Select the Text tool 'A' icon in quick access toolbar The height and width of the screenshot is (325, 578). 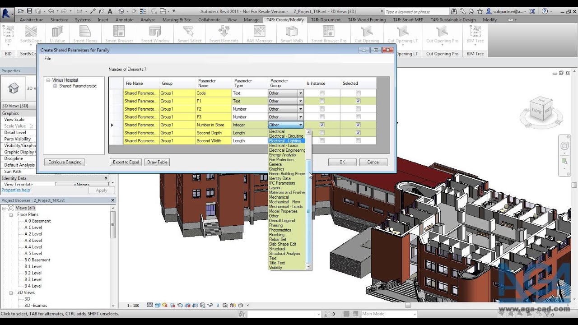pos(110,11)
